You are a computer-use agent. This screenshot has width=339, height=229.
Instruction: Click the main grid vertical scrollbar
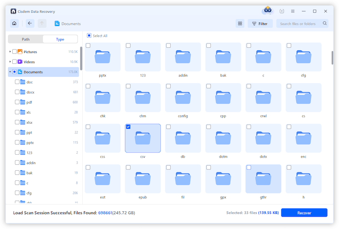[332, 57]
